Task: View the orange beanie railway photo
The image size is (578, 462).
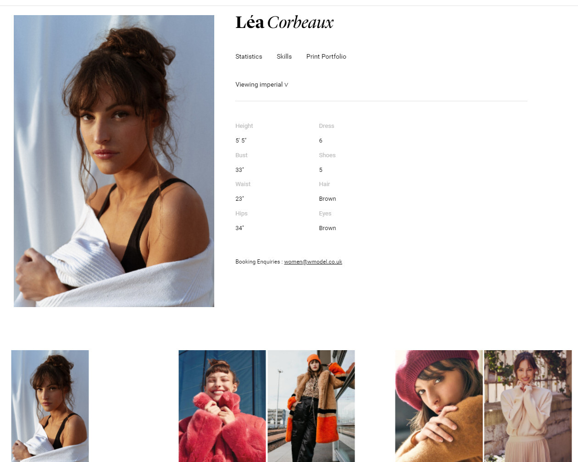Action: tap(311, 406)
